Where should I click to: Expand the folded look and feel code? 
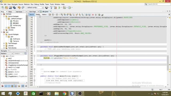pos(34,81)
